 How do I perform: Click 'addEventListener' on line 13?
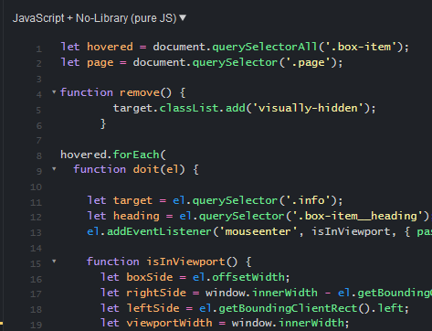point(159,231)
